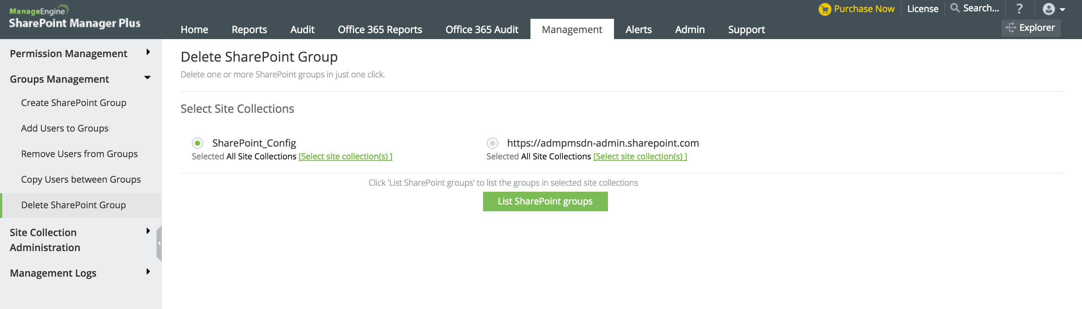Click the License link in header
This screenshot has width=1082, height=309.
tap(922, 9)
